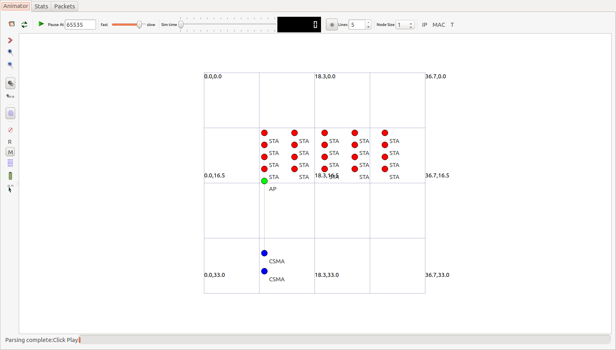This screenshot has width=616, height=350.
Task: Open an XML trace file via folder icon
Action: coord(12,24)
